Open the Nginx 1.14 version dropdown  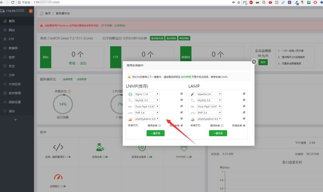tap(147, 94)
